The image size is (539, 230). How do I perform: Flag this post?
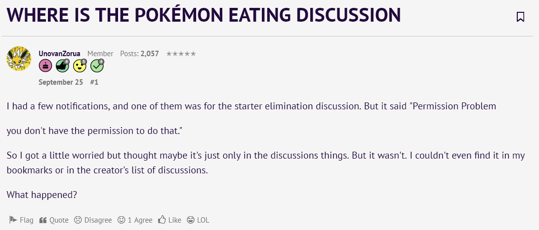click(21, 220)
